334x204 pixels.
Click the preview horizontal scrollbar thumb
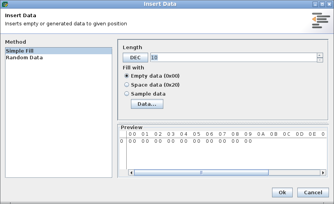click(201, 173)
